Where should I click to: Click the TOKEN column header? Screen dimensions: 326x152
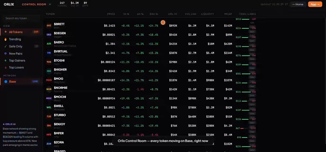50,14
